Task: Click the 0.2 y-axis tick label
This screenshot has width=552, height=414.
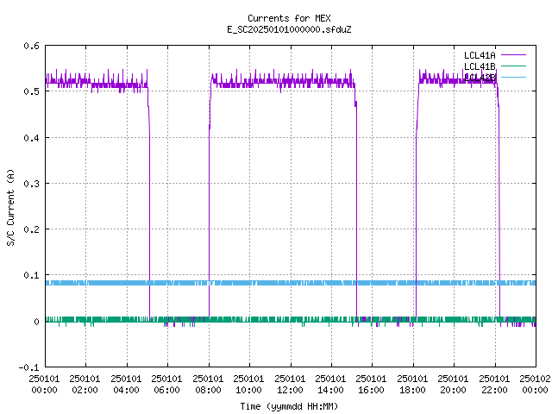Action: (x=31, y=229)
